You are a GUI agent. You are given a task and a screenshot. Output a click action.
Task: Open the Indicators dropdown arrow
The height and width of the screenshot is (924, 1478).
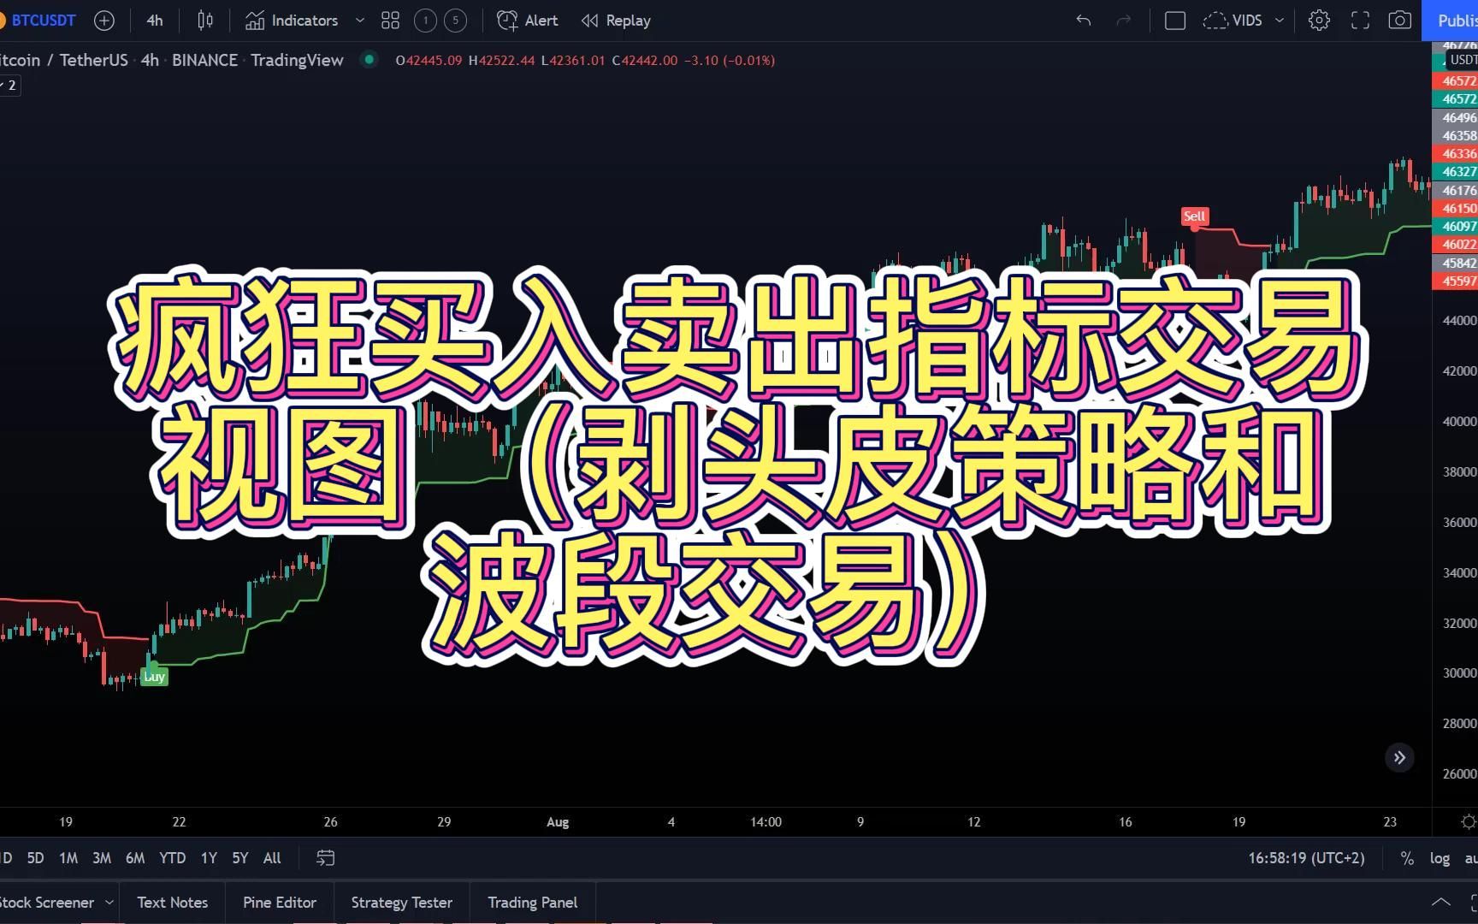[x=358, y=20]
